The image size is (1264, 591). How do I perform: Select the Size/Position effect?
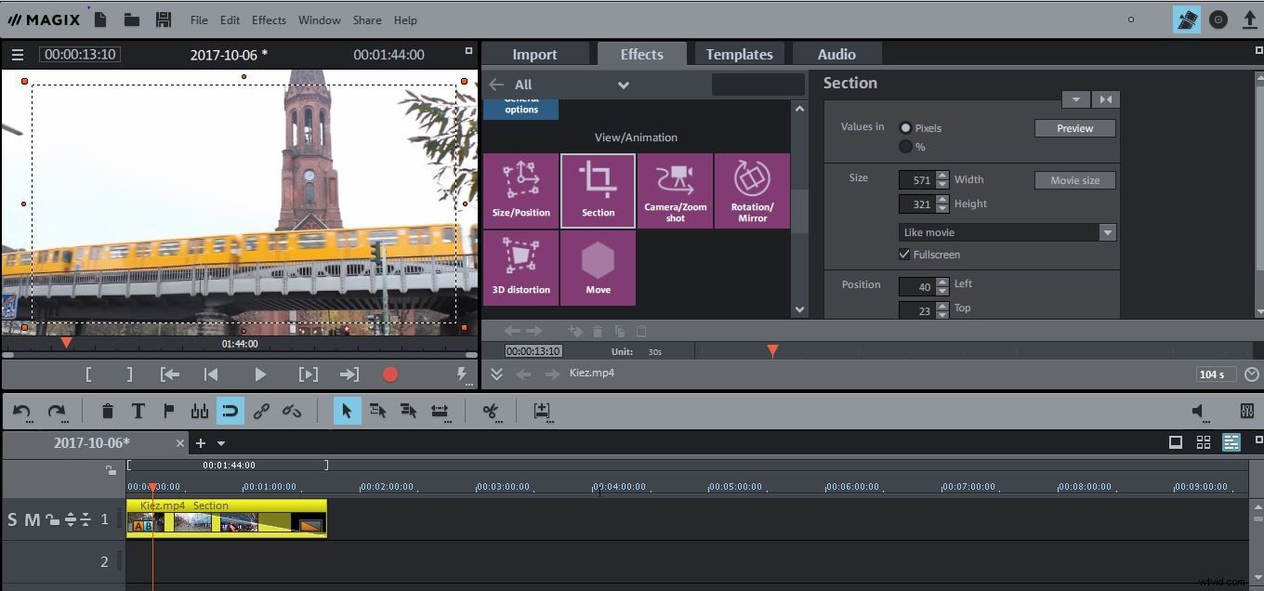pos(520,190)
